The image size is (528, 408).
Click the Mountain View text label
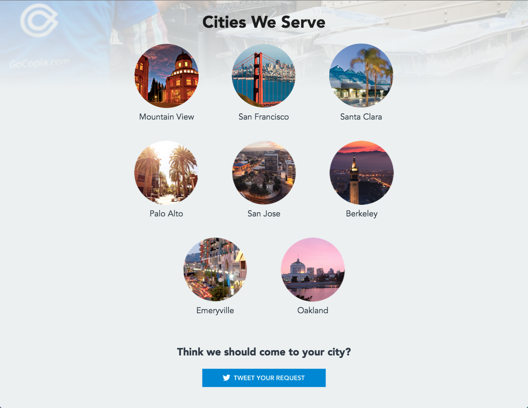166,117
